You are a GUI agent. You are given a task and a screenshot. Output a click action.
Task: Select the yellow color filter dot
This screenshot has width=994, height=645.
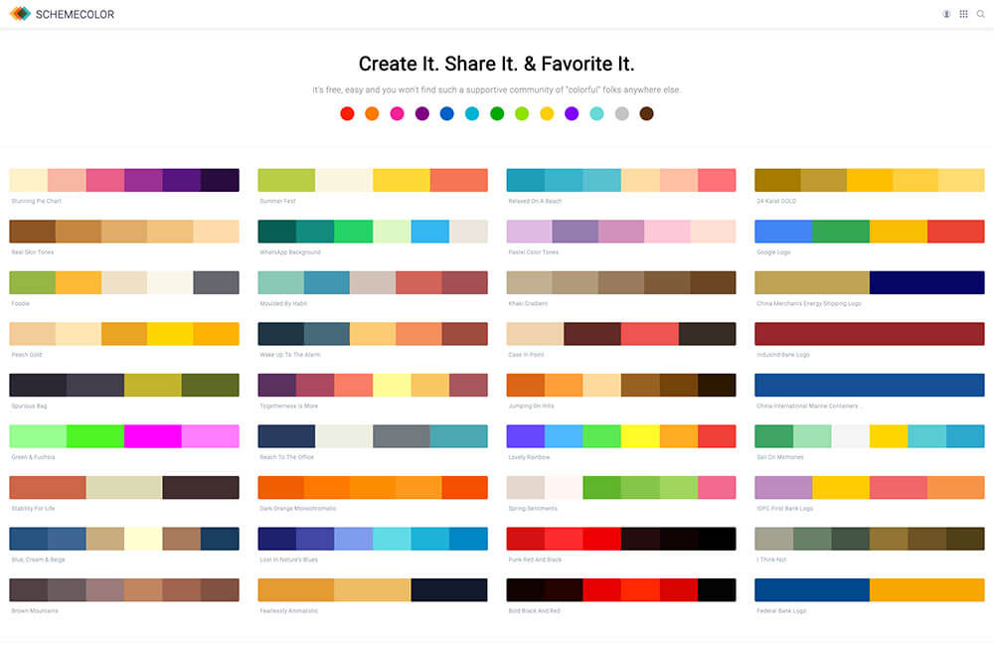[547, 113]
